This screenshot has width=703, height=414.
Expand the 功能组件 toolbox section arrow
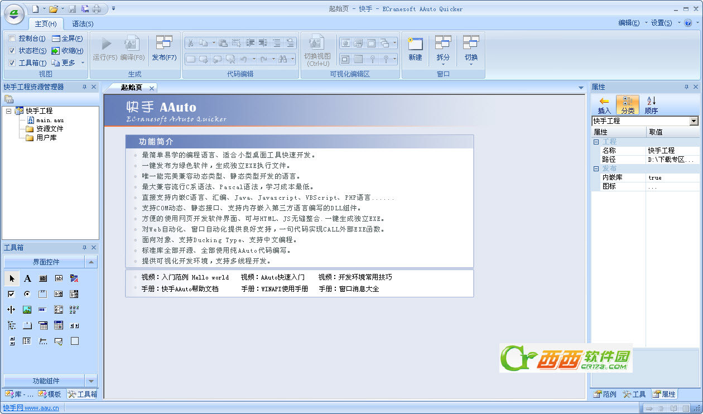[x=91, y=381]
